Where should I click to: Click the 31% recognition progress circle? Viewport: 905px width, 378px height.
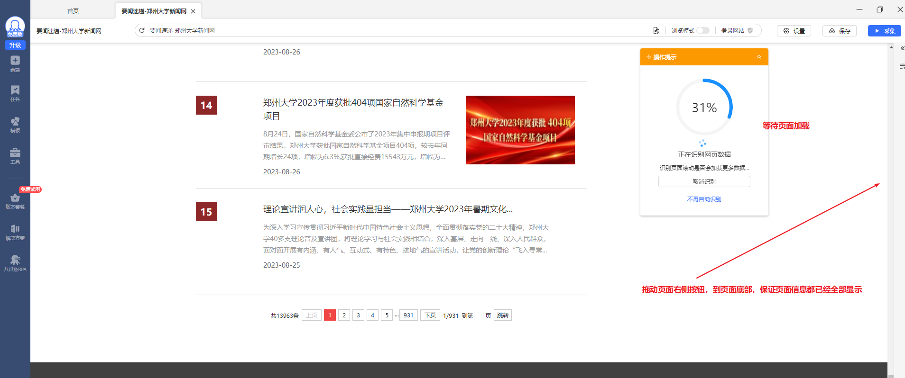tap(704, 107)
